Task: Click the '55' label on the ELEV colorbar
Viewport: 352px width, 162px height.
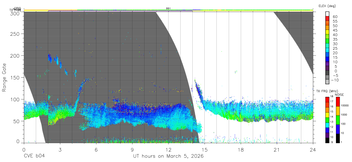Action: pyautogui.click(x=335, y=21)
